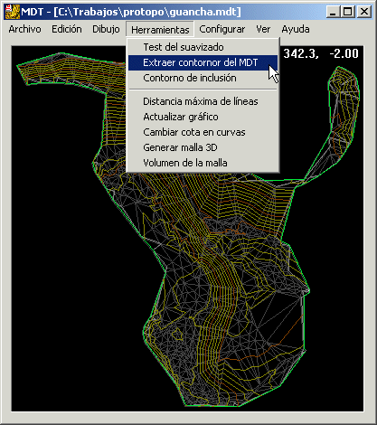
Task: Open the Ayuda menu
Action: [296, 29]
